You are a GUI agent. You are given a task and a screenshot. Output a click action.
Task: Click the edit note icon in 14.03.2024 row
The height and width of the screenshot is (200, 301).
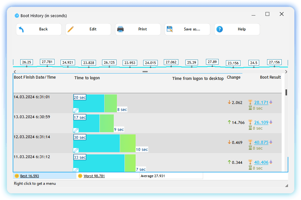click(x=76, y=110)
